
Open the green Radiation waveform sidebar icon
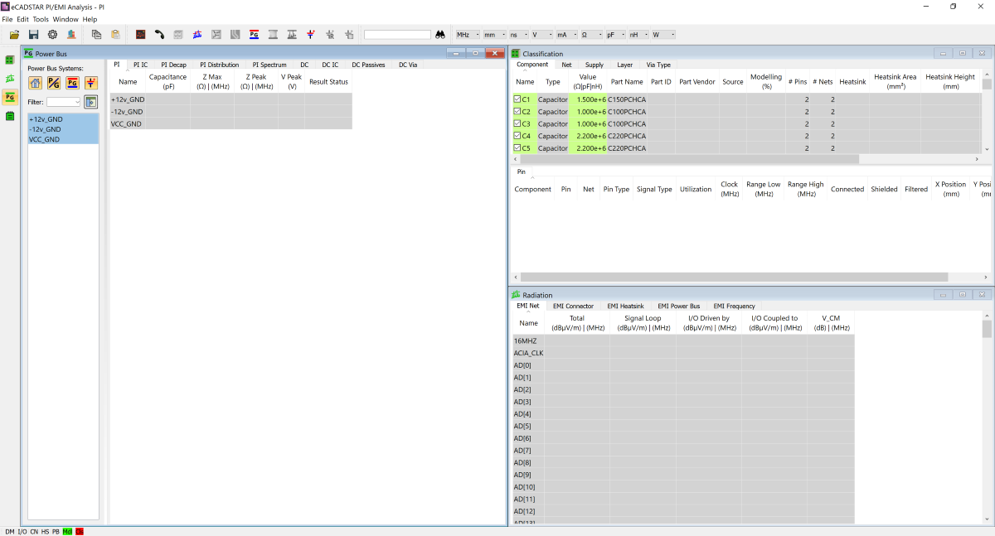[10, 79]
